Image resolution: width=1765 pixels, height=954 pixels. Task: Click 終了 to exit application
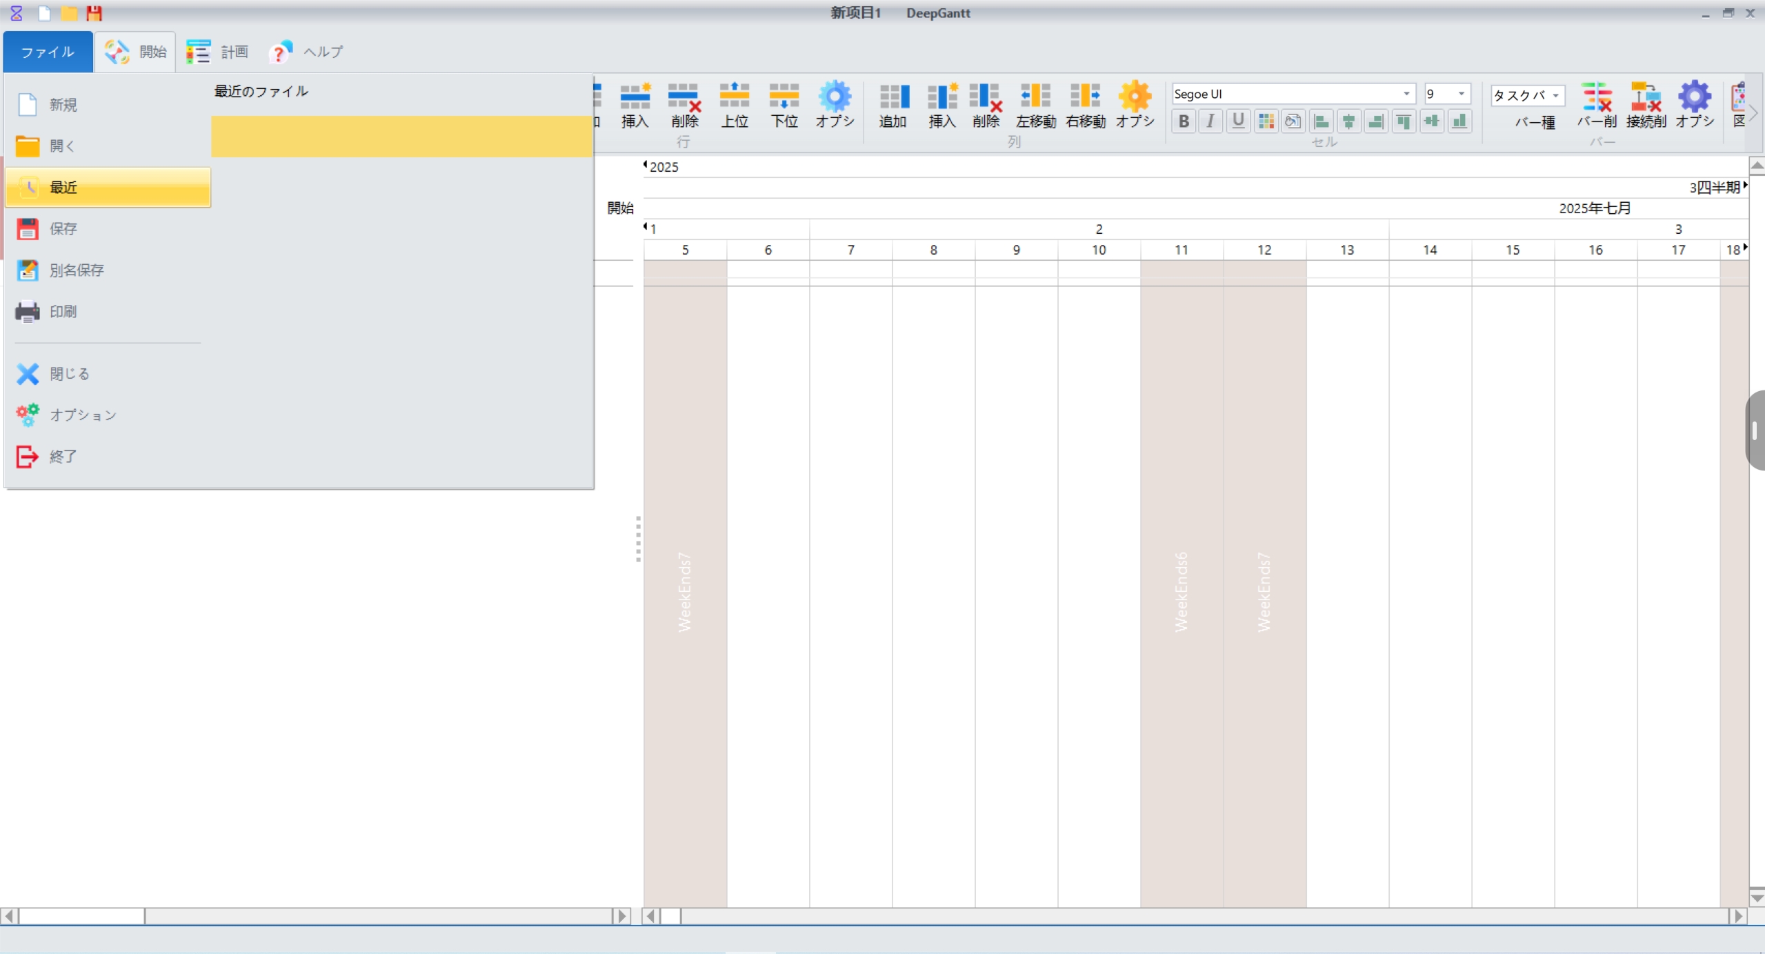108,457
